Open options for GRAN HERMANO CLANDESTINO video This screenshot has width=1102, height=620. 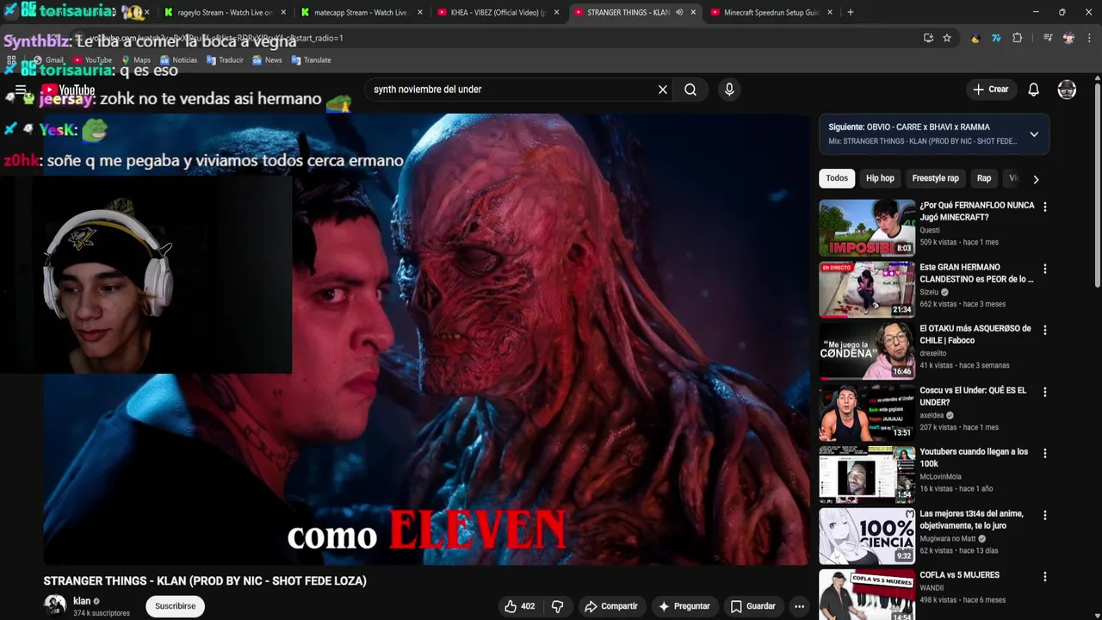tap(1044, 269)
